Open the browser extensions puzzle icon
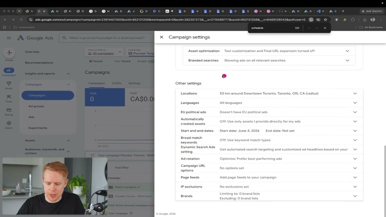386x217 pixels. click(353, 20)
